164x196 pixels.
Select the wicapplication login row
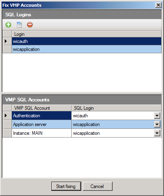click(x=87, y=49)
